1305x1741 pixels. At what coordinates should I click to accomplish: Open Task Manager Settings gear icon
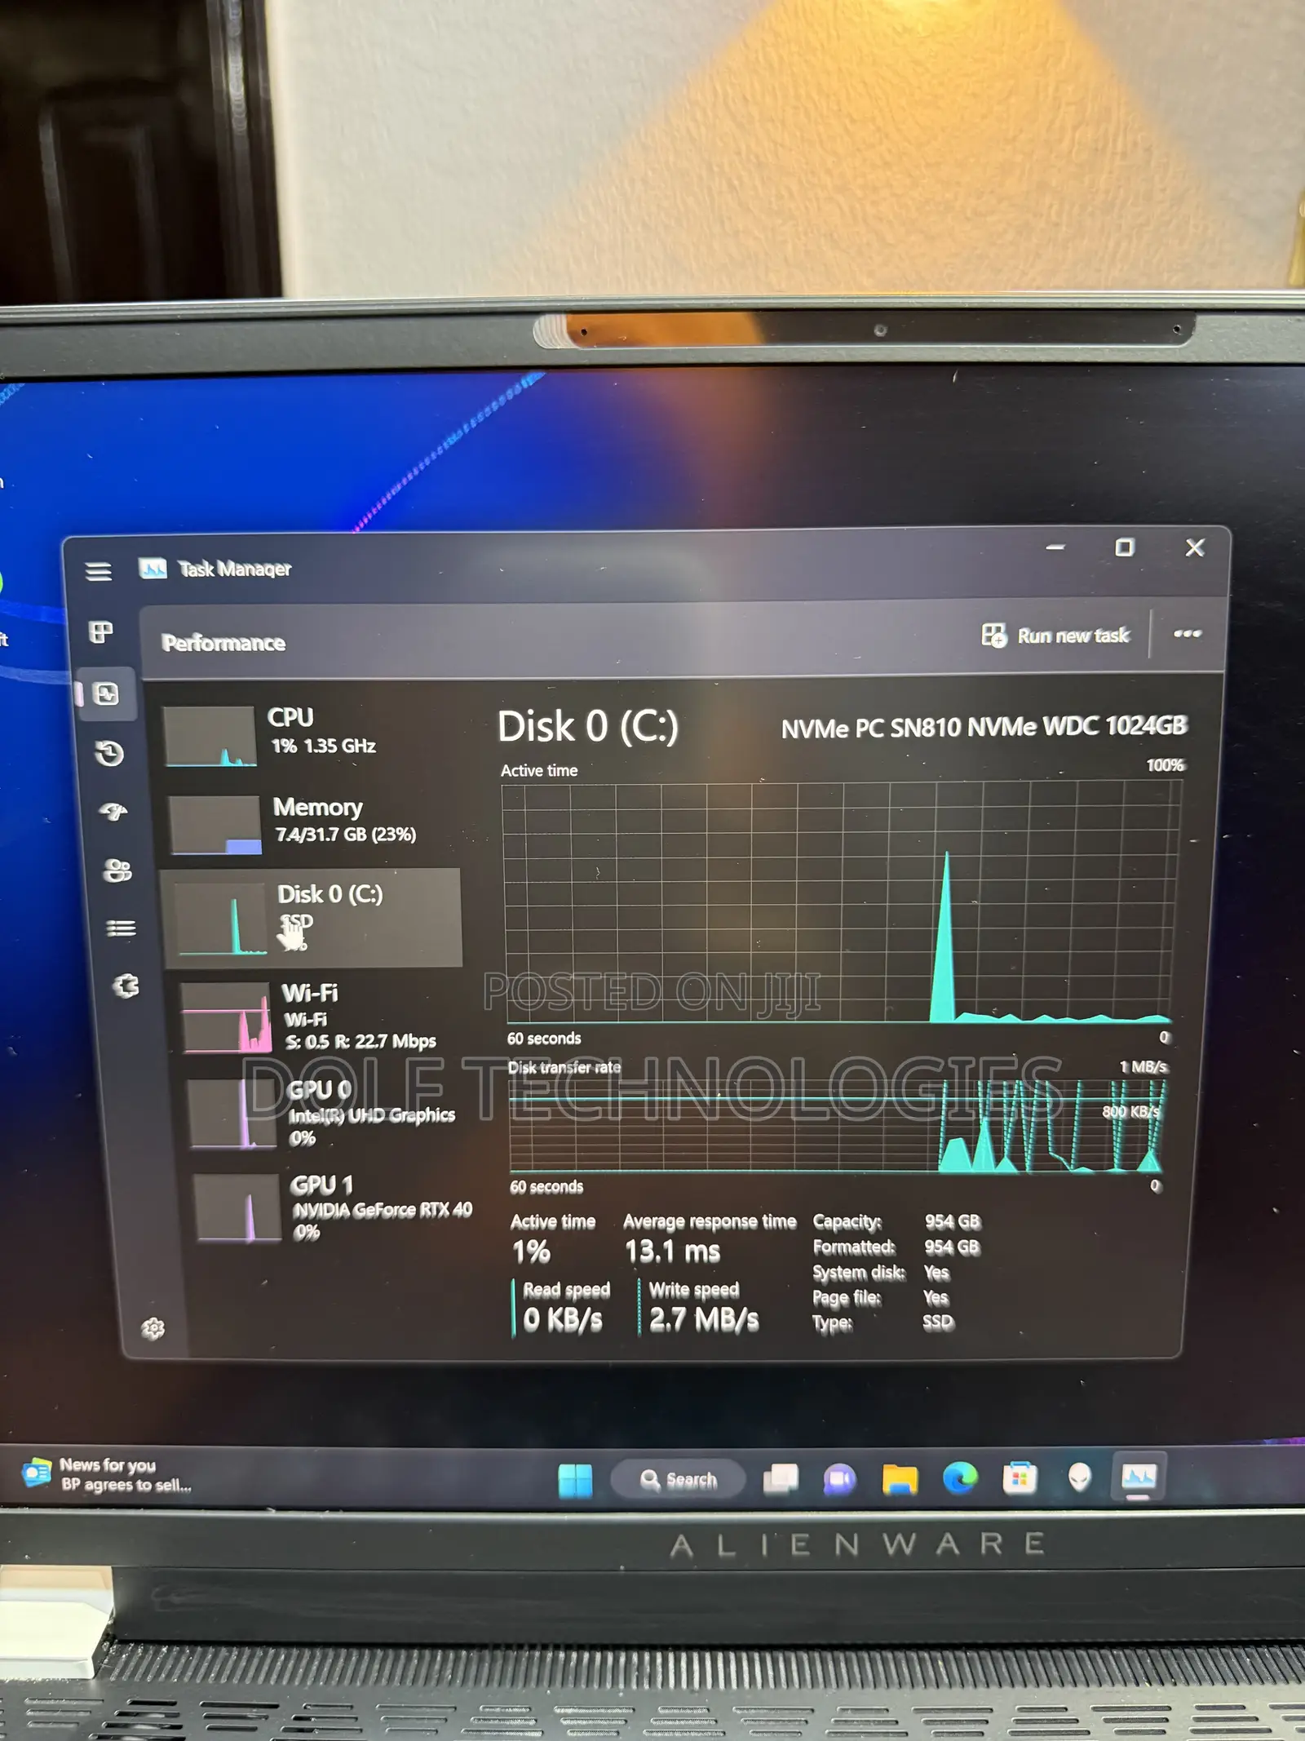pyautogui.click(x=153, y=1329)
